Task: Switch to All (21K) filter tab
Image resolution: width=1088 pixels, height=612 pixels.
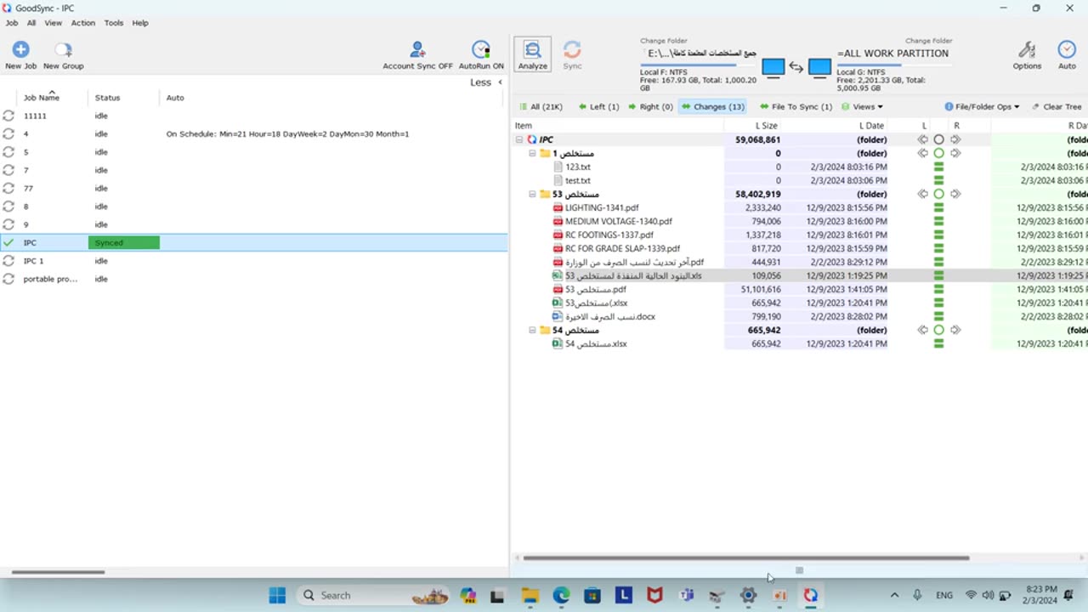Action: pos(541,106)
